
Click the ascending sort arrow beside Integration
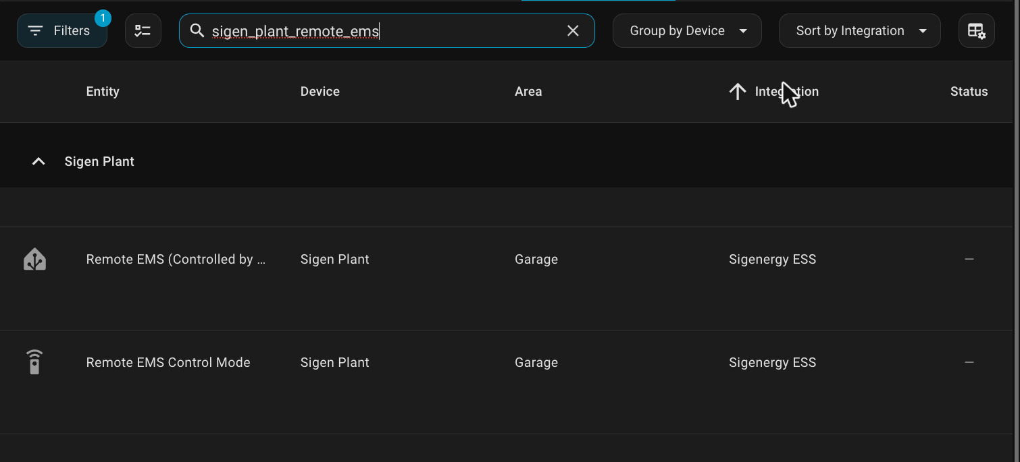click(738, 92)
